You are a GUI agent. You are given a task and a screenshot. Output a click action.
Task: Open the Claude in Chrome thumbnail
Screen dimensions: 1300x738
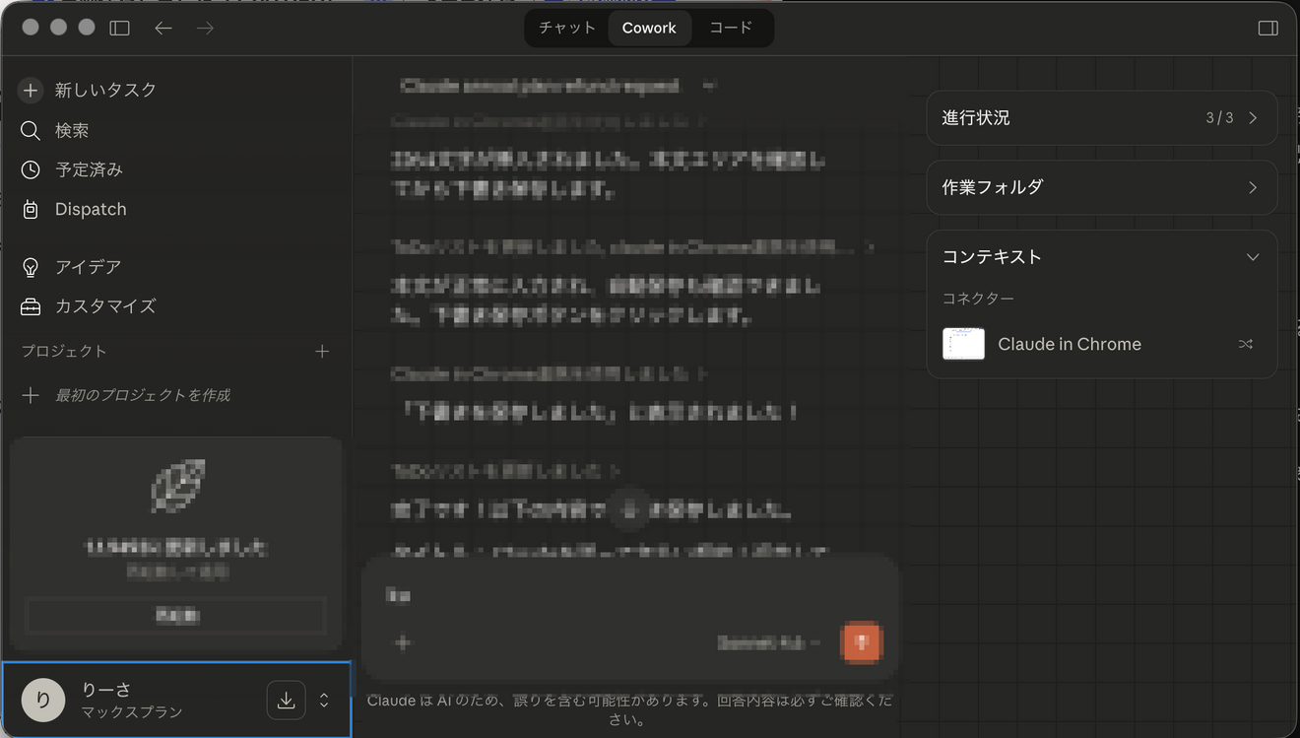pyautogui.click(x=963, y=344)
